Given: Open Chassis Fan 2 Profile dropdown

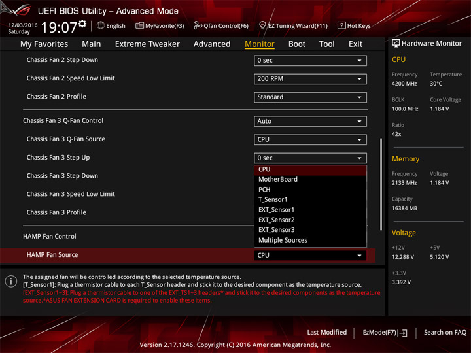Looking at the screenshot, I should tap(310, 97).
